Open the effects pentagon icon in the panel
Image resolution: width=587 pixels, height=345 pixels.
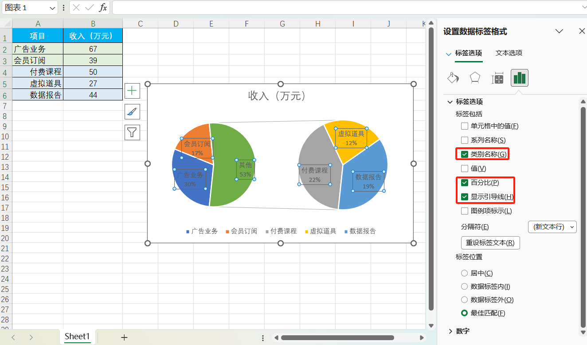coord(475,77)
